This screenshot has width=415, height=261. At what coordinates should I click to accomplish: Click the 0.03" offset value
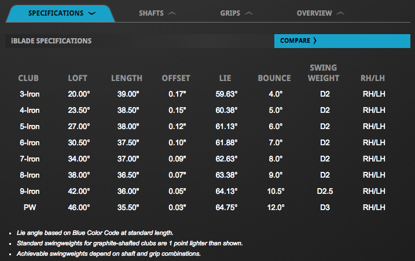point(177,207)
